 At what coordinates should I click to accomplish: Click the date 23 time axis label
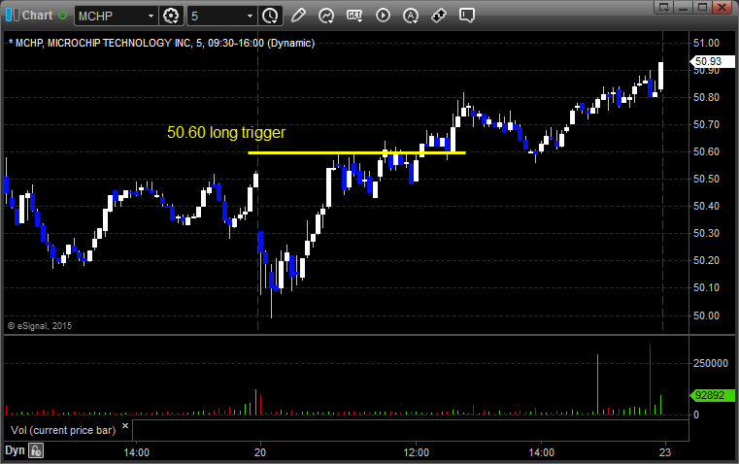(665, 452)
